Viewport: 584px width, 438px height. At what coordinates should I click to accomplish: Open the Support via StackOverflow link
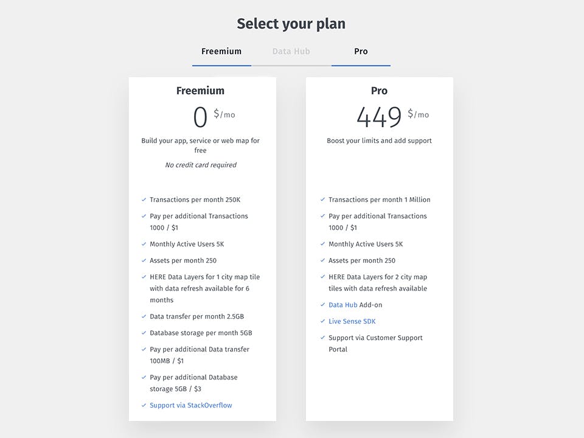point(190,405)
